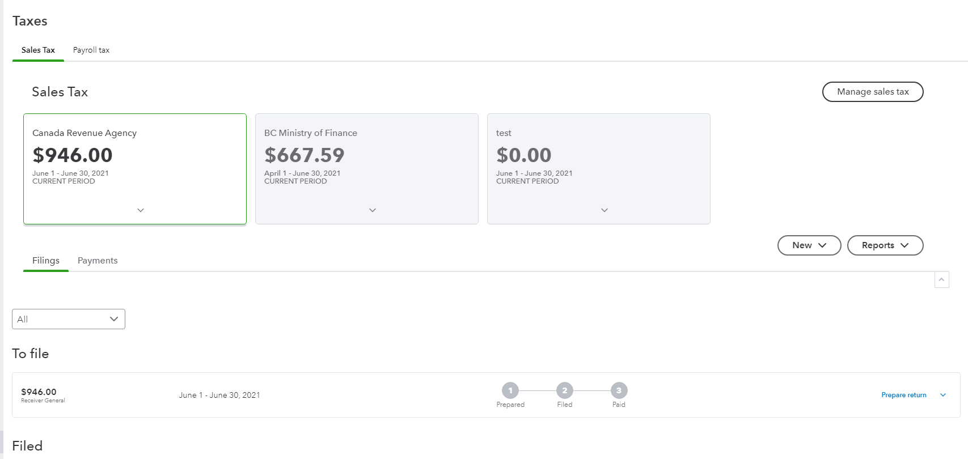Click step 3 Paid circle icon
Image resolution: width=968 pixels, height=459 pixels.
619,390
